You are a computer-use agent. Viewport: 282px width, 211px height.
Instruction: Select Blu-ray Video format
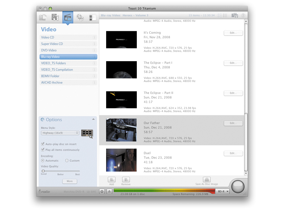(68, 57)
